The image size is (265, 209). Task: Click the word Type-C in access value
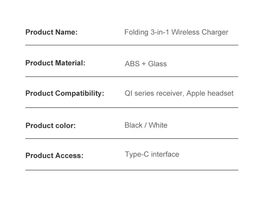(137, 155)
